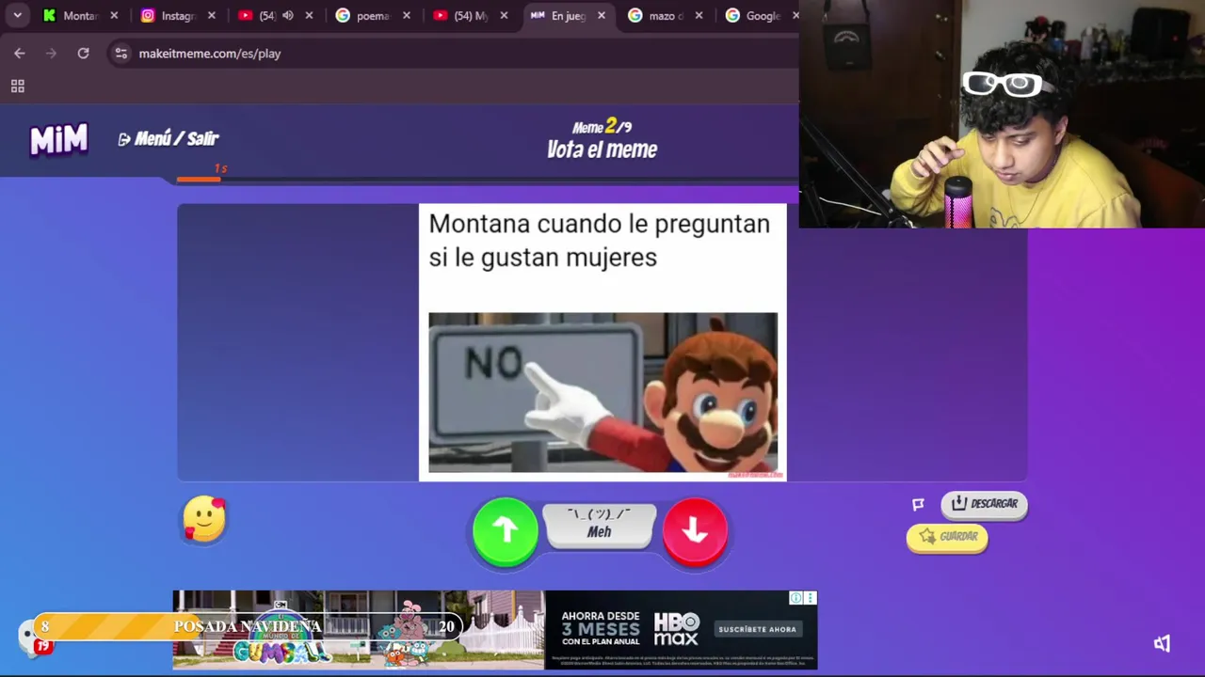Click the Mario NO meme image
The width and height of the screenshot is (1205, 677).
(x=602, y=393)
